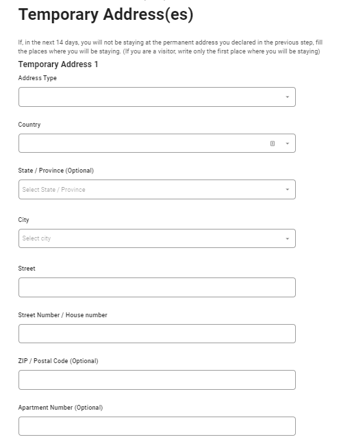Click the Address Type dropdown arrow
This screenshot has width=341, height=446.
point(287,97)
